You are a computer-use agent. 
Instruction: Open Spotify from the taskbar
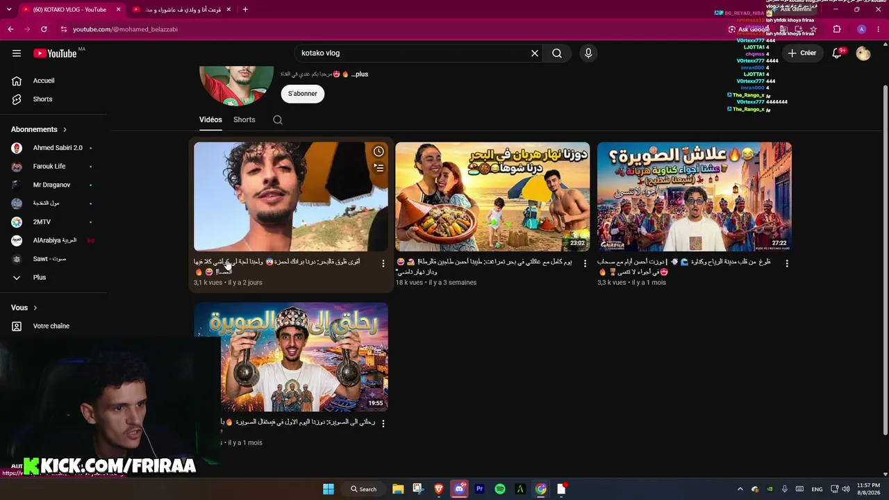coord(500,489)
